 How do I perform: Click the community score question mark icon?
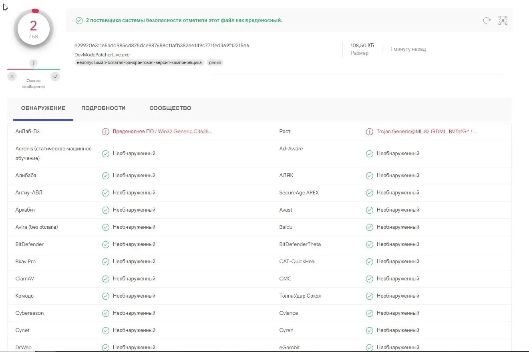[x=34, y=63]
